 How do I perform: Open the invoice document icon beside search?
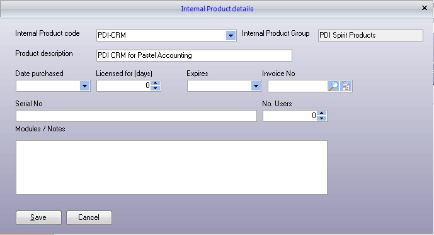pos(346,86)
